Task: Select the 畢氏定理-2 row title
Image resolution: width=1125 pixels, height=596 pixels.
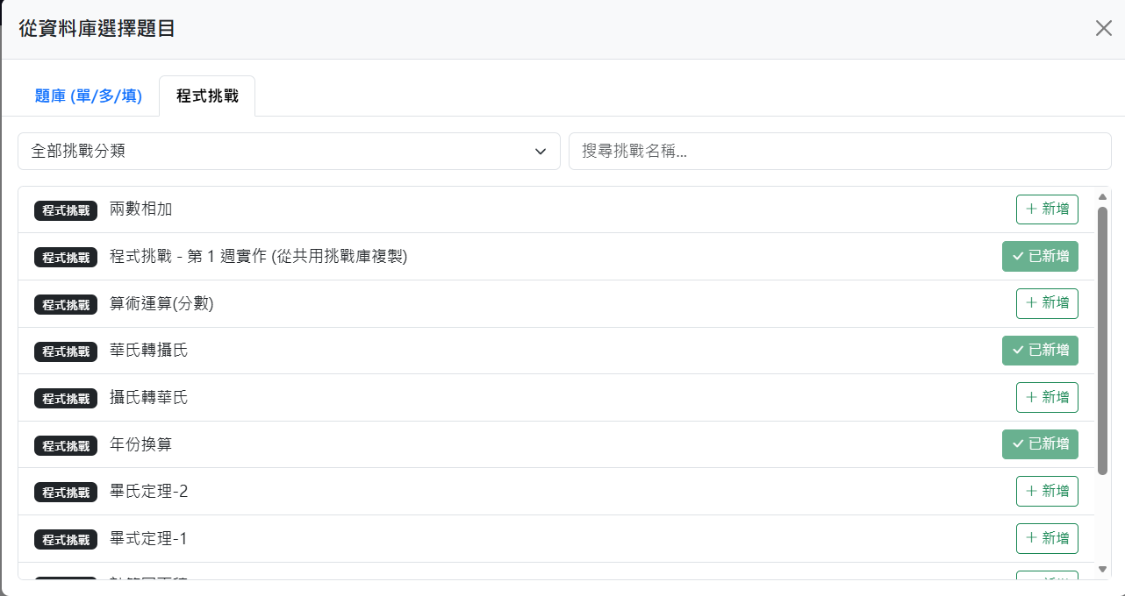Action: pos(148,492)
